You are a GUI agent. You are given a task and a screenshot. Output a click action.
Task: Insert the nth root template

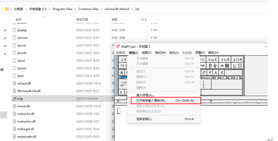pyautogui.click(x=204, y=72)
